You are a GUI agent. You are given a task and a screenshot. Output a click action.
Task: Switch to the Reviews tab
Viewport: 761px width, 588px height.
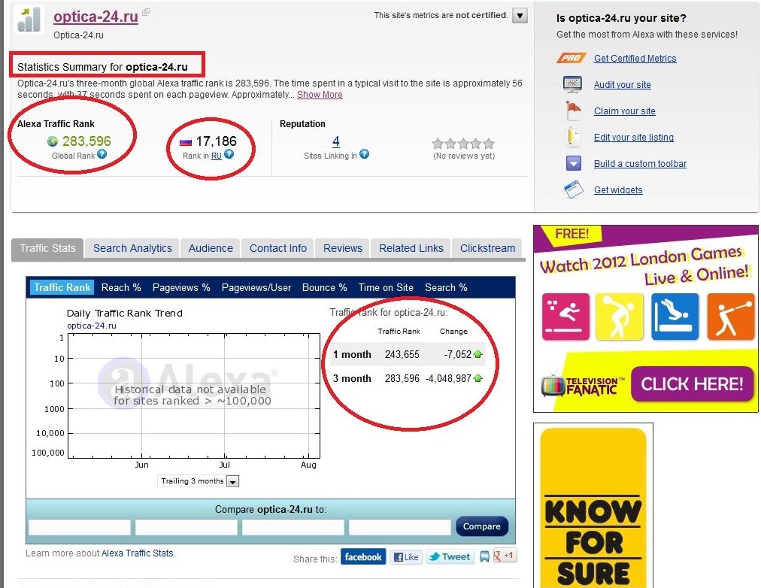(343, 248)
